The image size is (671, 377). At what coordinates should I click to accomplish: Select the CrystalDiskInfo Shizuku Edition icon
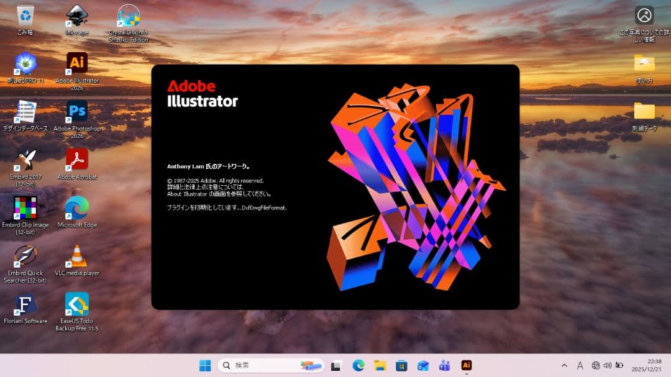pos(129,16)
